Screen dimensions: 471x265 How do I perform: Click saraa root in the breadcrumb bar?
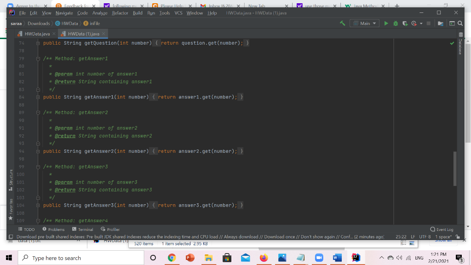pos(16,23)
